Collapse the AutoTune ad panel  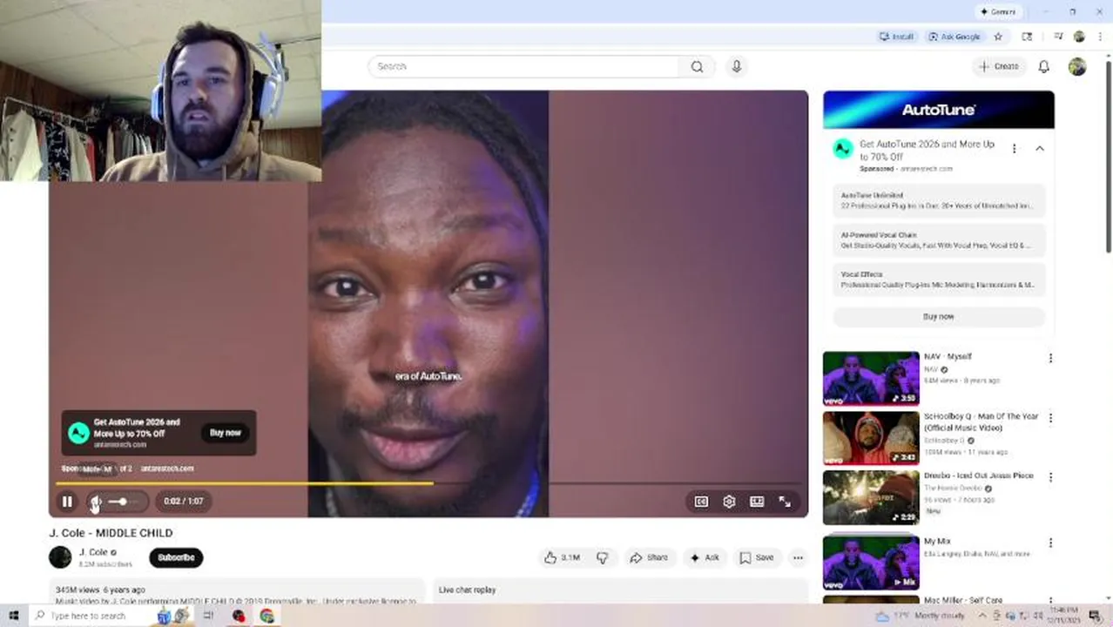[1039, 149]
